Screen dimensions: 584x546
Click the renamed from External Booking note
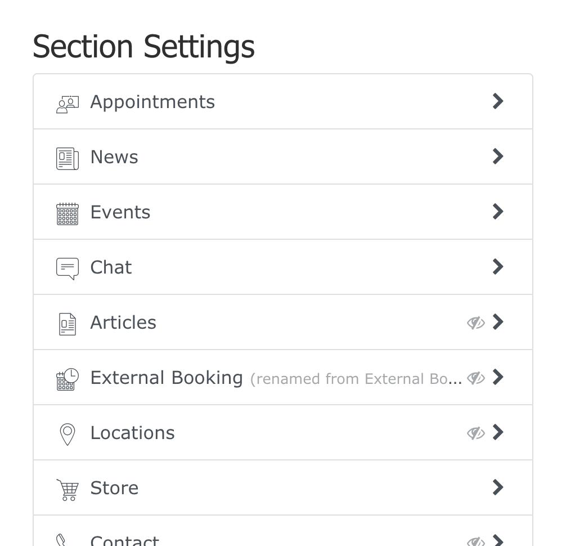click(356, 379)
